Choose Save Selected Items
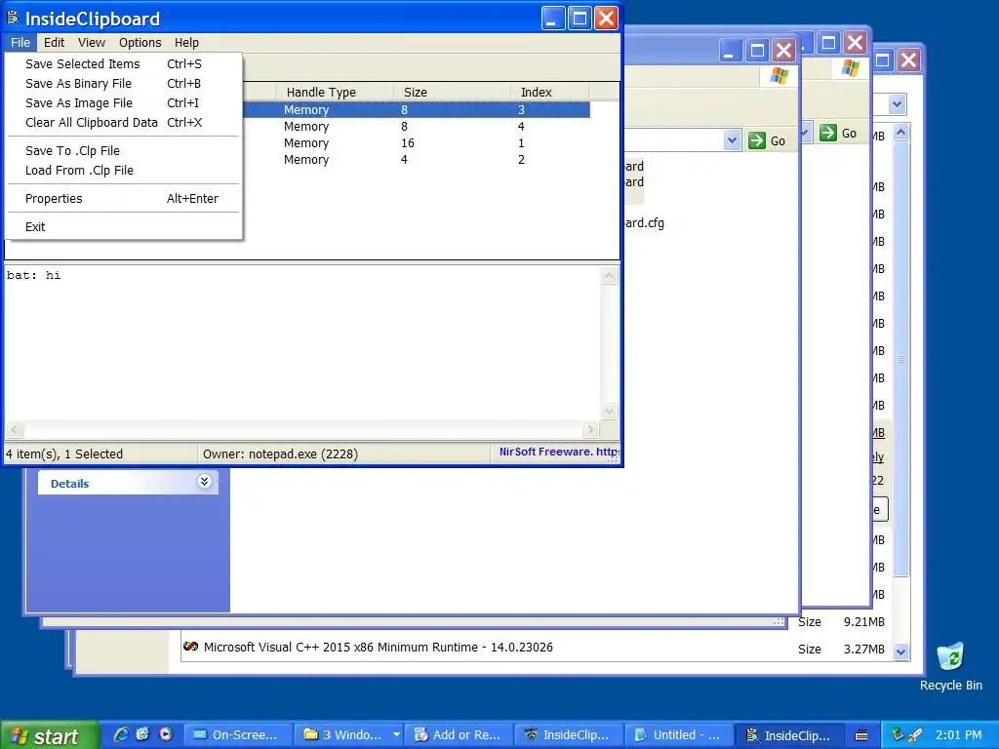This screenshot has width=999, height=749. (124, 63)
